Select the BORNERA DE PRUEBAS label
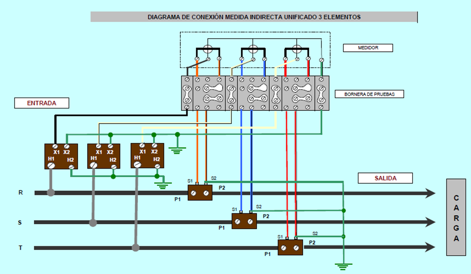This screenshot has height=274, width=471. tap(370, 94)
